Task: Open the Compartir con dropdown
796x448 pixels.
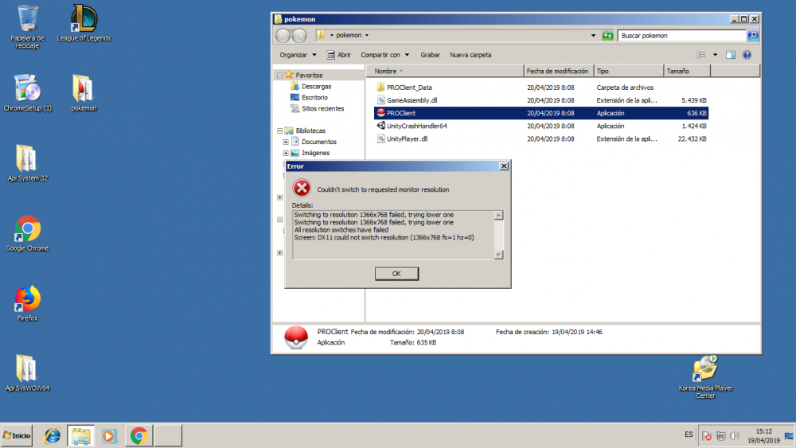Action: [384, 55]
